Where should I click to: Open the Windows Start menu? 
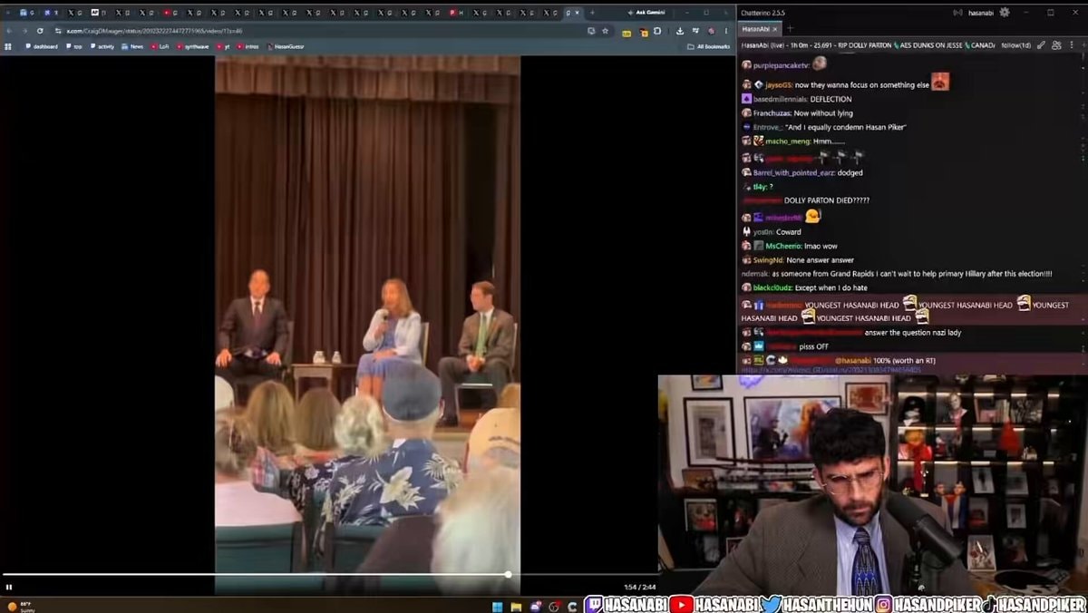497,606
